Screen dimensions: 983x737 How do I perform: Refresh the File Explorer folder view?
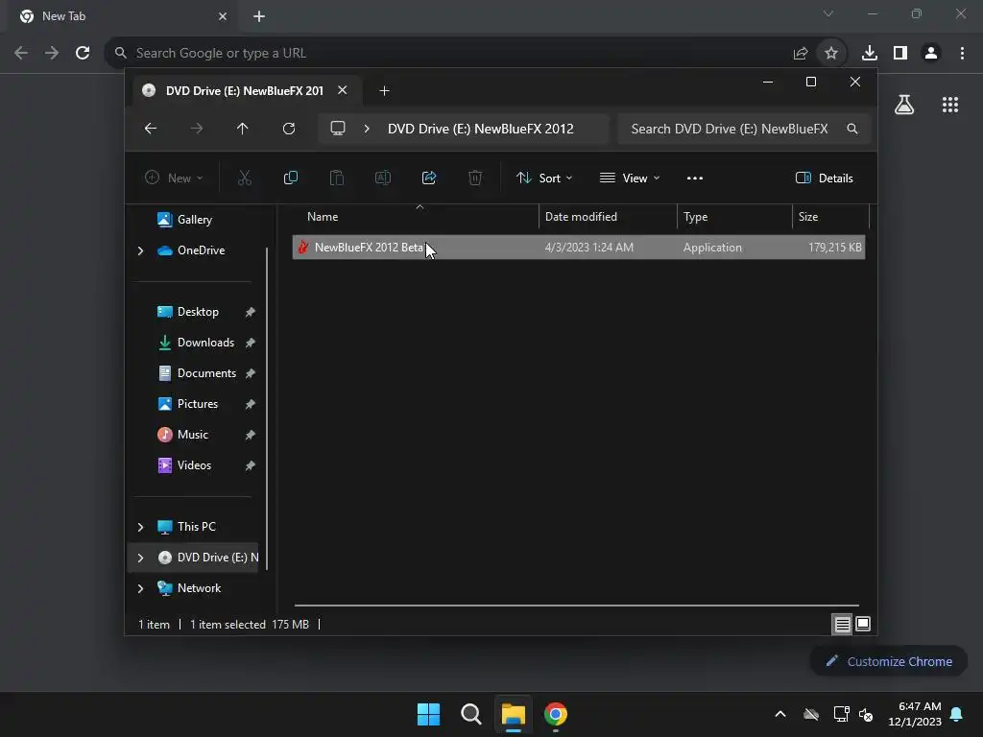coord(288,129)
